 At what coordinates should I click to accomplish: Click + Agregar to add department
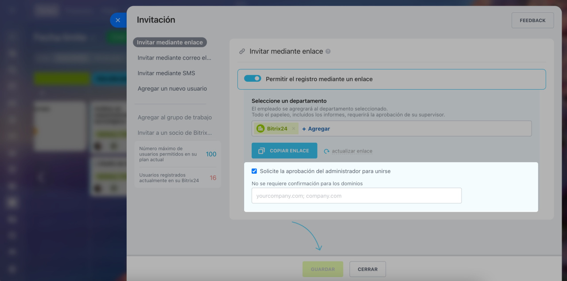[316, 129]
